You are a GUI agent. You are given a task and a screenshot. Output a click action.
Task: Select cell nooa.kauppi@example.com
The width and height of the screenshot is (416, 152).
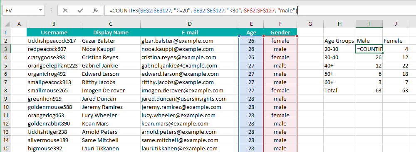point(190,49)
